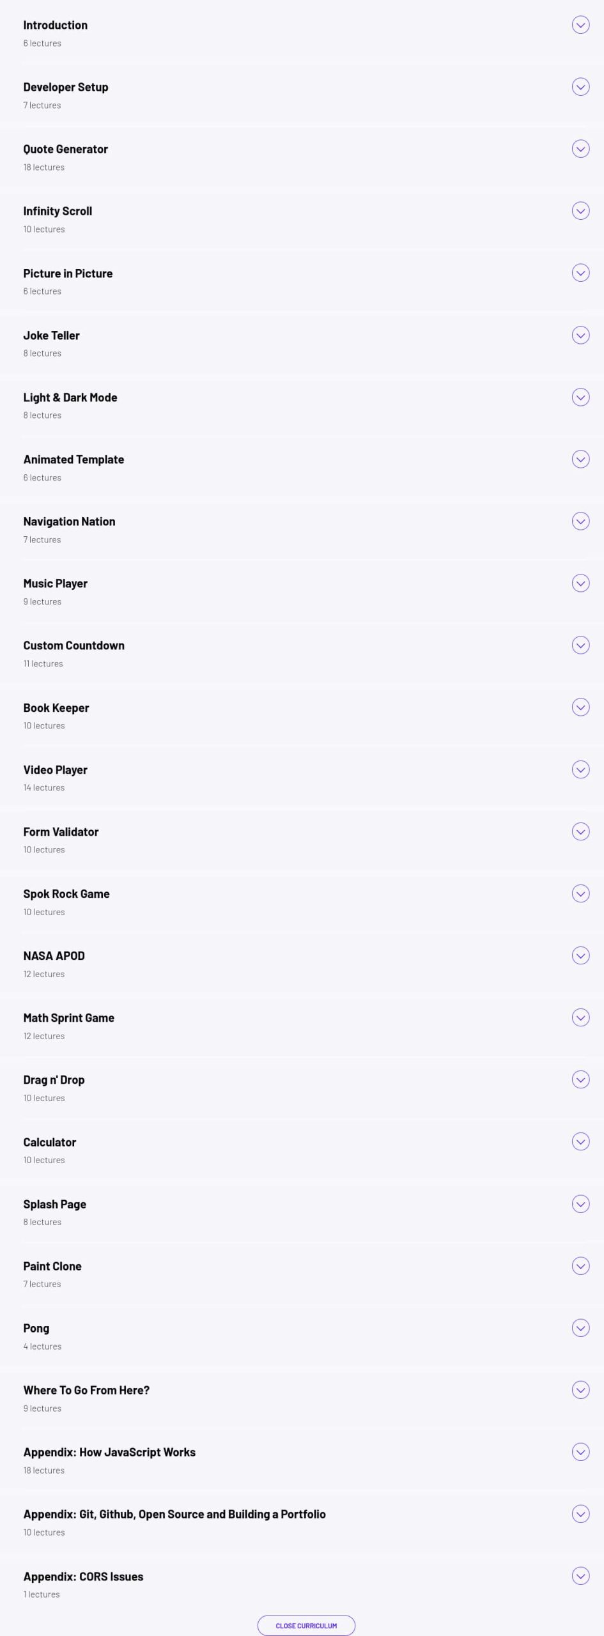604x1636 pixels.
Task: Expand the Calculator section chevron
Action: coord(580,1142)
